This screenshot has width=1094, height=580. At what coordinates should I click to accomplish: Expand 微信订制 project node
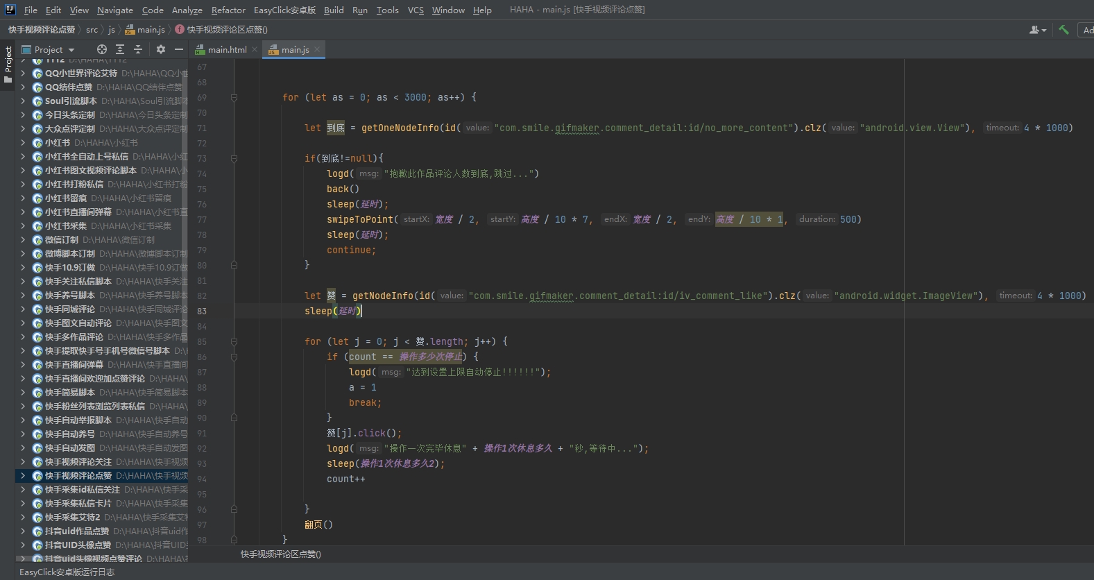(x=23, y=239)
